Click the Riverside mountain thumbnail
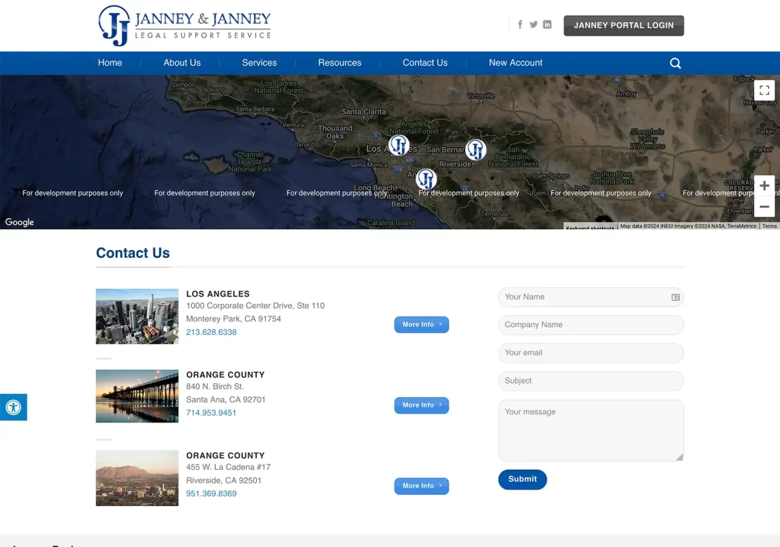Viewport: 780px width, 547px height. (x=137, y=478)
